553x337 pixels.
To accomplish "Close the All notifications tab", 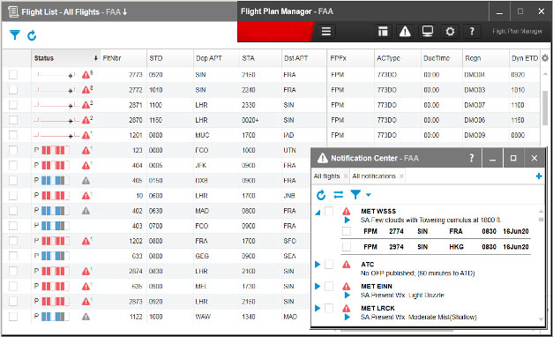I will click(401, 176).
